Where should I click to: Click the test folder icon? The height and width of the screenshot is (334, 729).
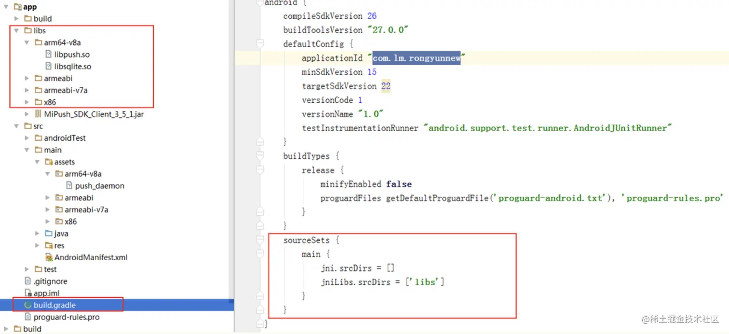[38, 269]
